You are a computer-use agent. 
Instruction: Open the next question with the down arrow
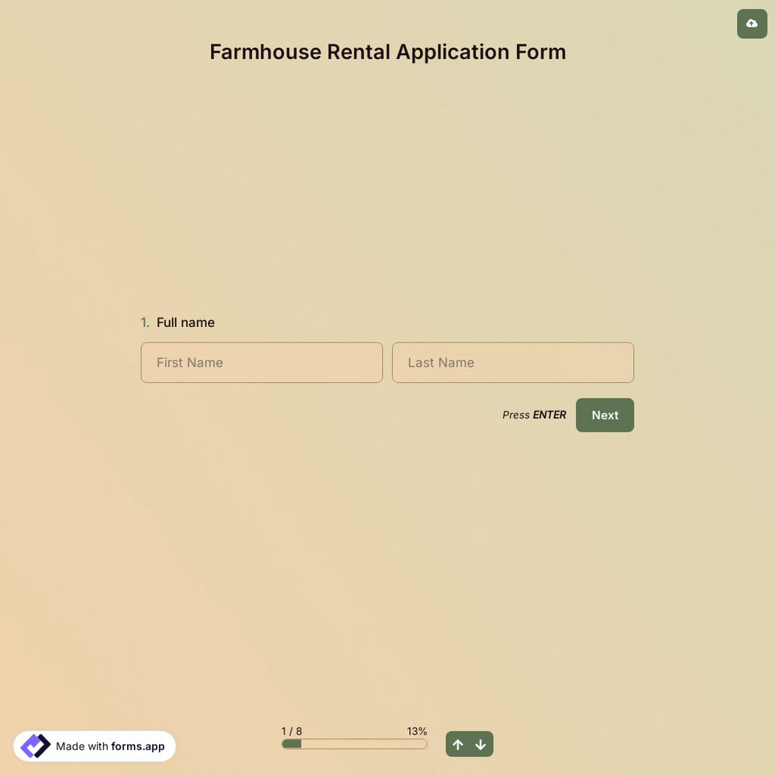point(480,743)
